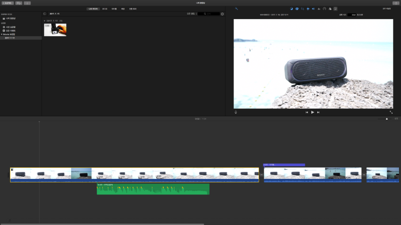Click the browser search field
401x225 pixels.
[x=209, y=14]
